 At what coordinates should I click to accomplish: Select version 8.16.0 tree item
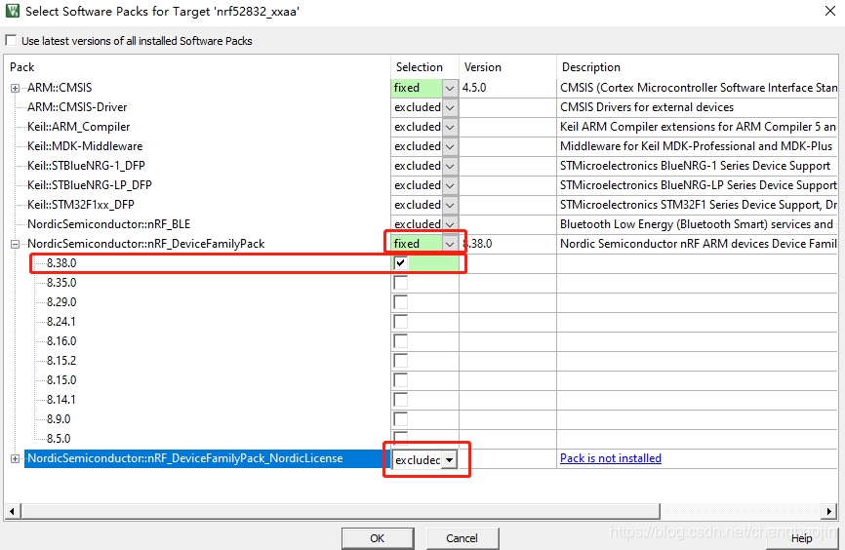61,341
